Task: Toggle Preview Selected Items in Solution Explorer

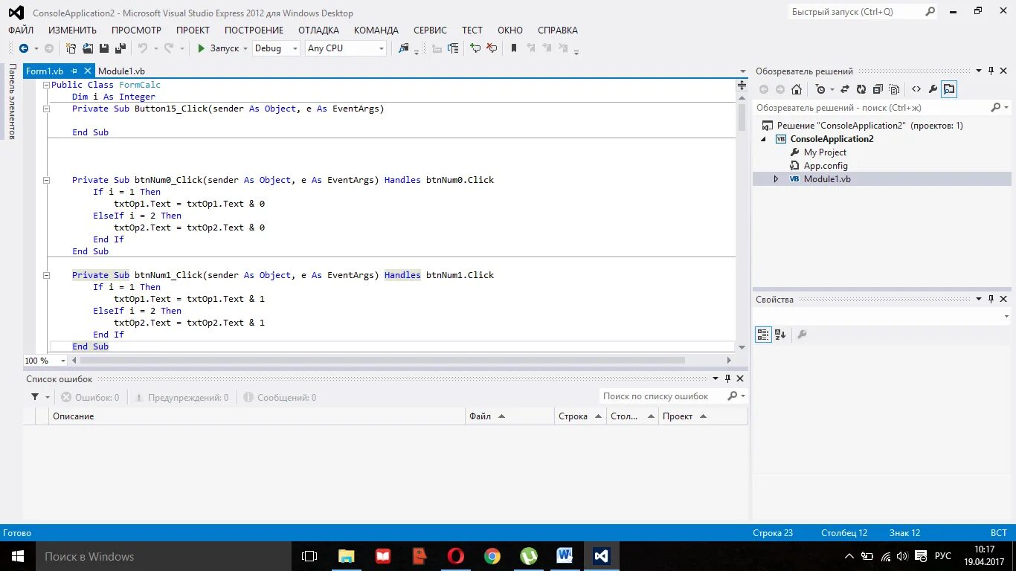Action: click(x=949, y=89)
